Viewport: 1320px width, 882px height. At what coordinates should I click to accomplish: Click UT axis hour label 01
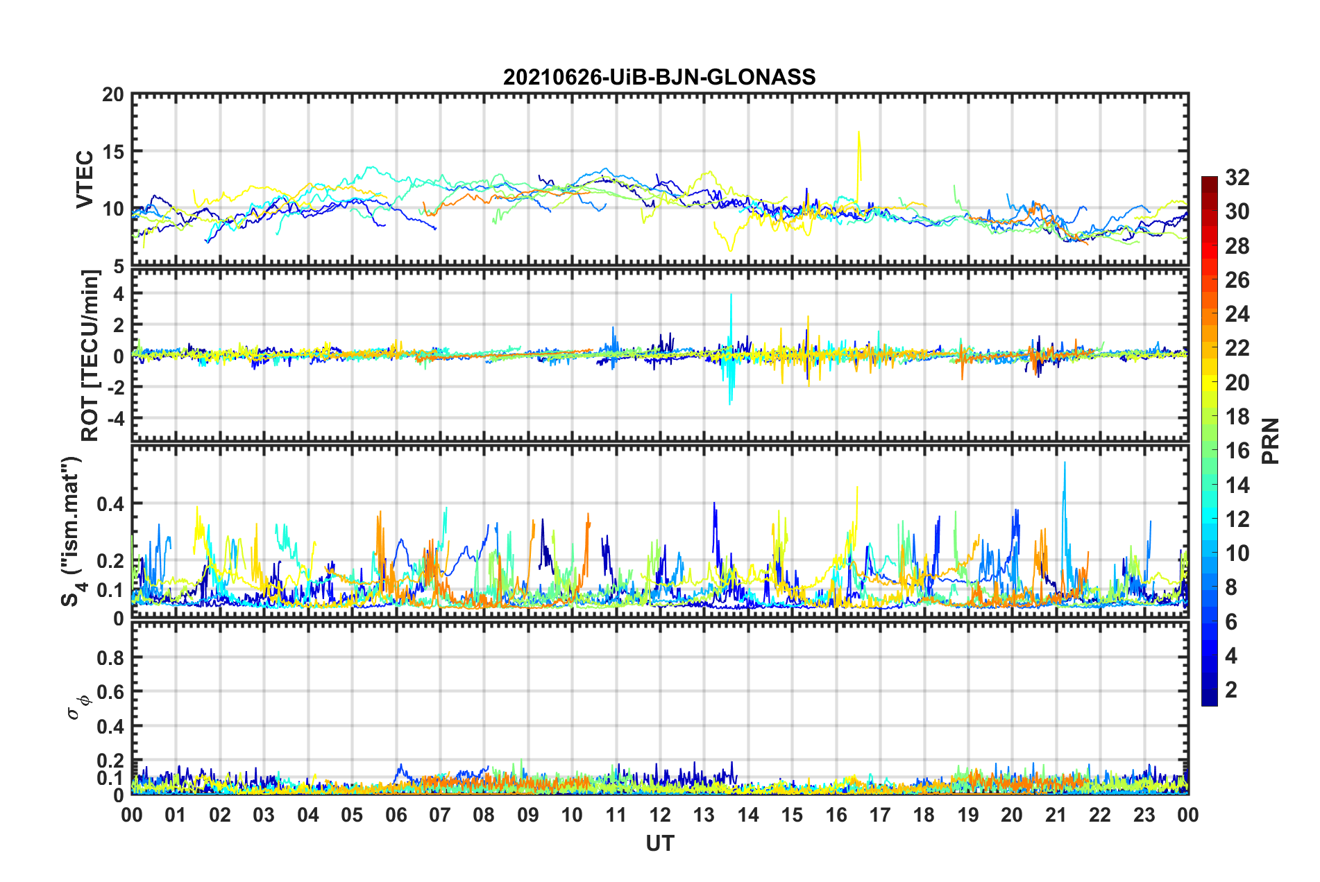[176, 815]
